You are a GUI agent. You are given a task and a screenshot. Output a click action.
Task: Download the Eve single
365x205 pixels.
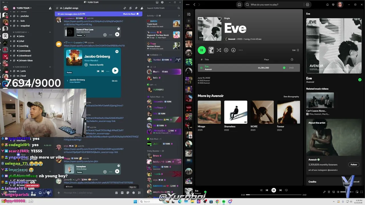pyautogui.click(x=233, y=50)
